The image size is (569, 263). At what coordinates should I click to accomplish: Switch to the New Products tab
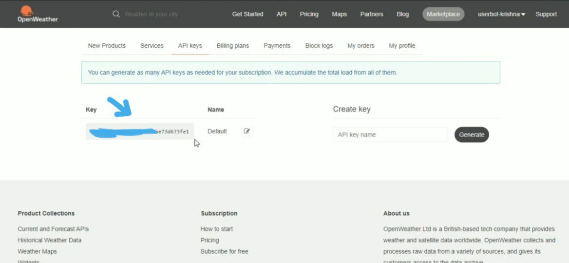pos(107,46)
